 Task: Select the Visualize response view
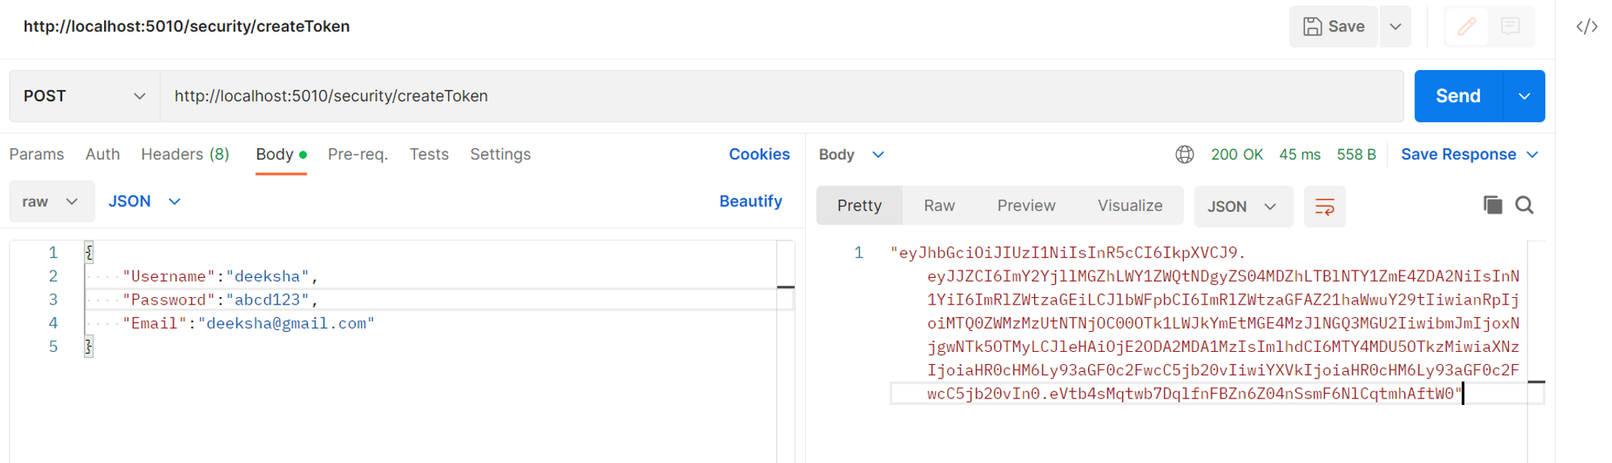coord(1129,206)
